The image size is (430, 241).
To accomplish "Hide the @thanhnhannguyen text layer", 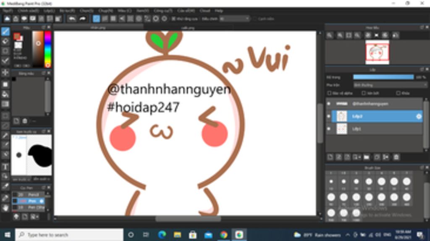I will point(329,104).
